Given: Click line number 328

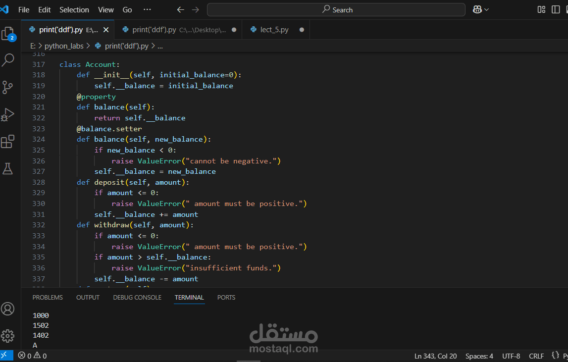Looking at the screenshot, I should 39,182.
